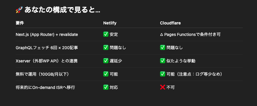Click the check beside 可能（注意点：ログ等少なめ）

163,74
